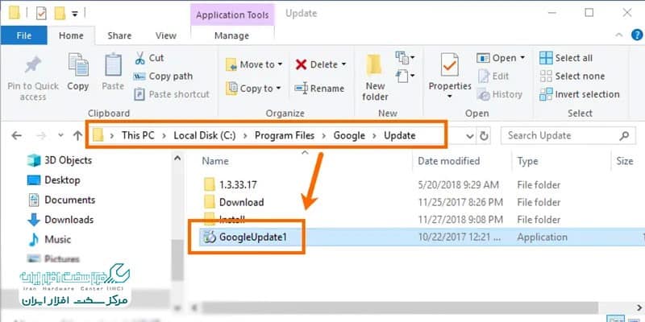Expand the Delete dropdown arrow
This screenshot has width=645, height=322.
pyautogui.click(x=343, y=64)
